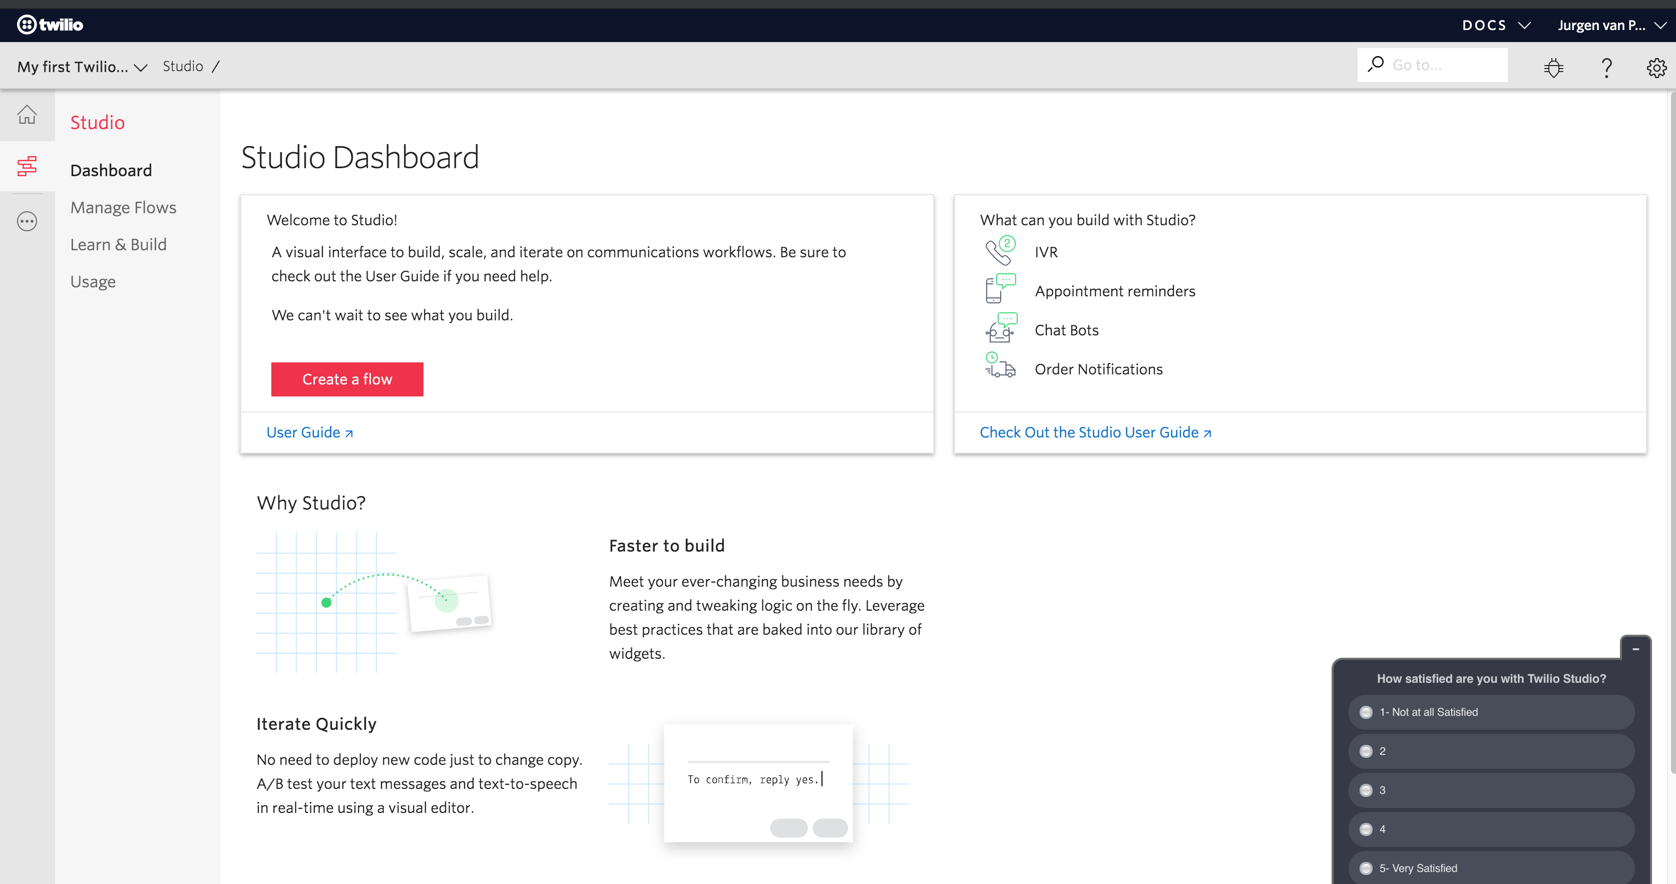Click the 'IVR' text
Screen dimensions: 1676x884
pyautogui.click(x=1046, y=252)
